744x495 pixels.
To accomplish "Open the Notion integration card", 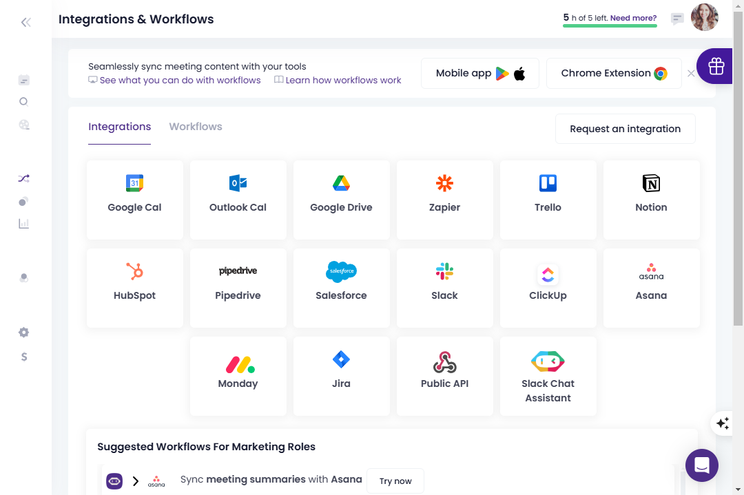I will coord(652,200).
